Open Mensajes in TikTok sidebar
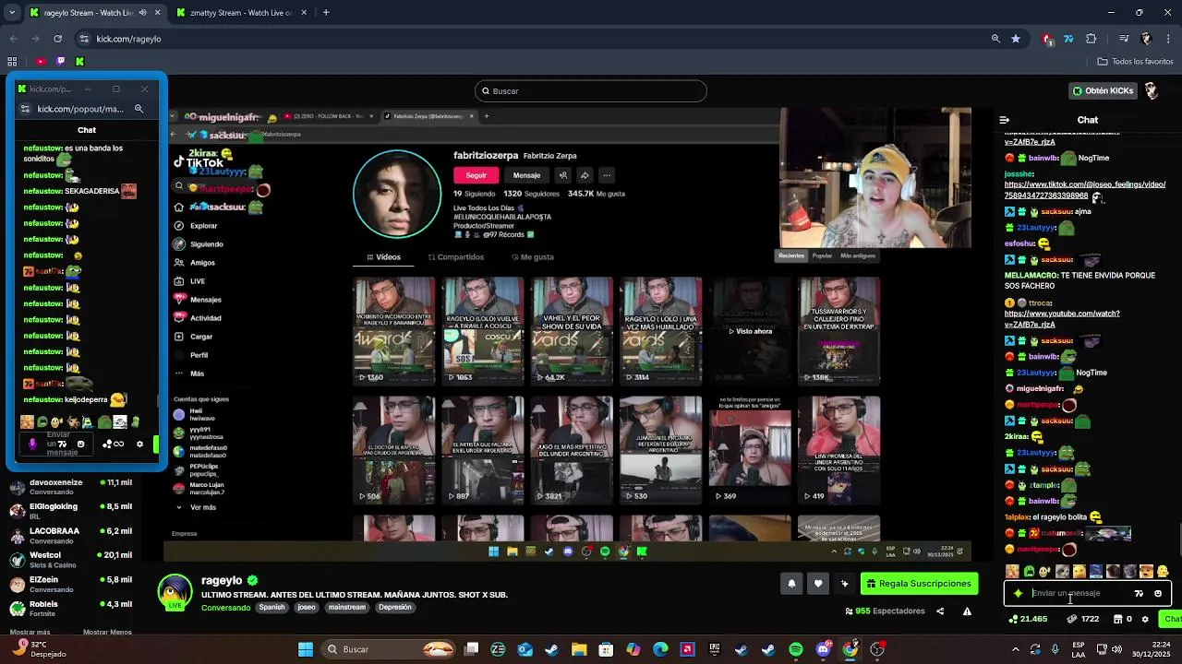This screenshot has width=1182, height=664. coord(198,300)
